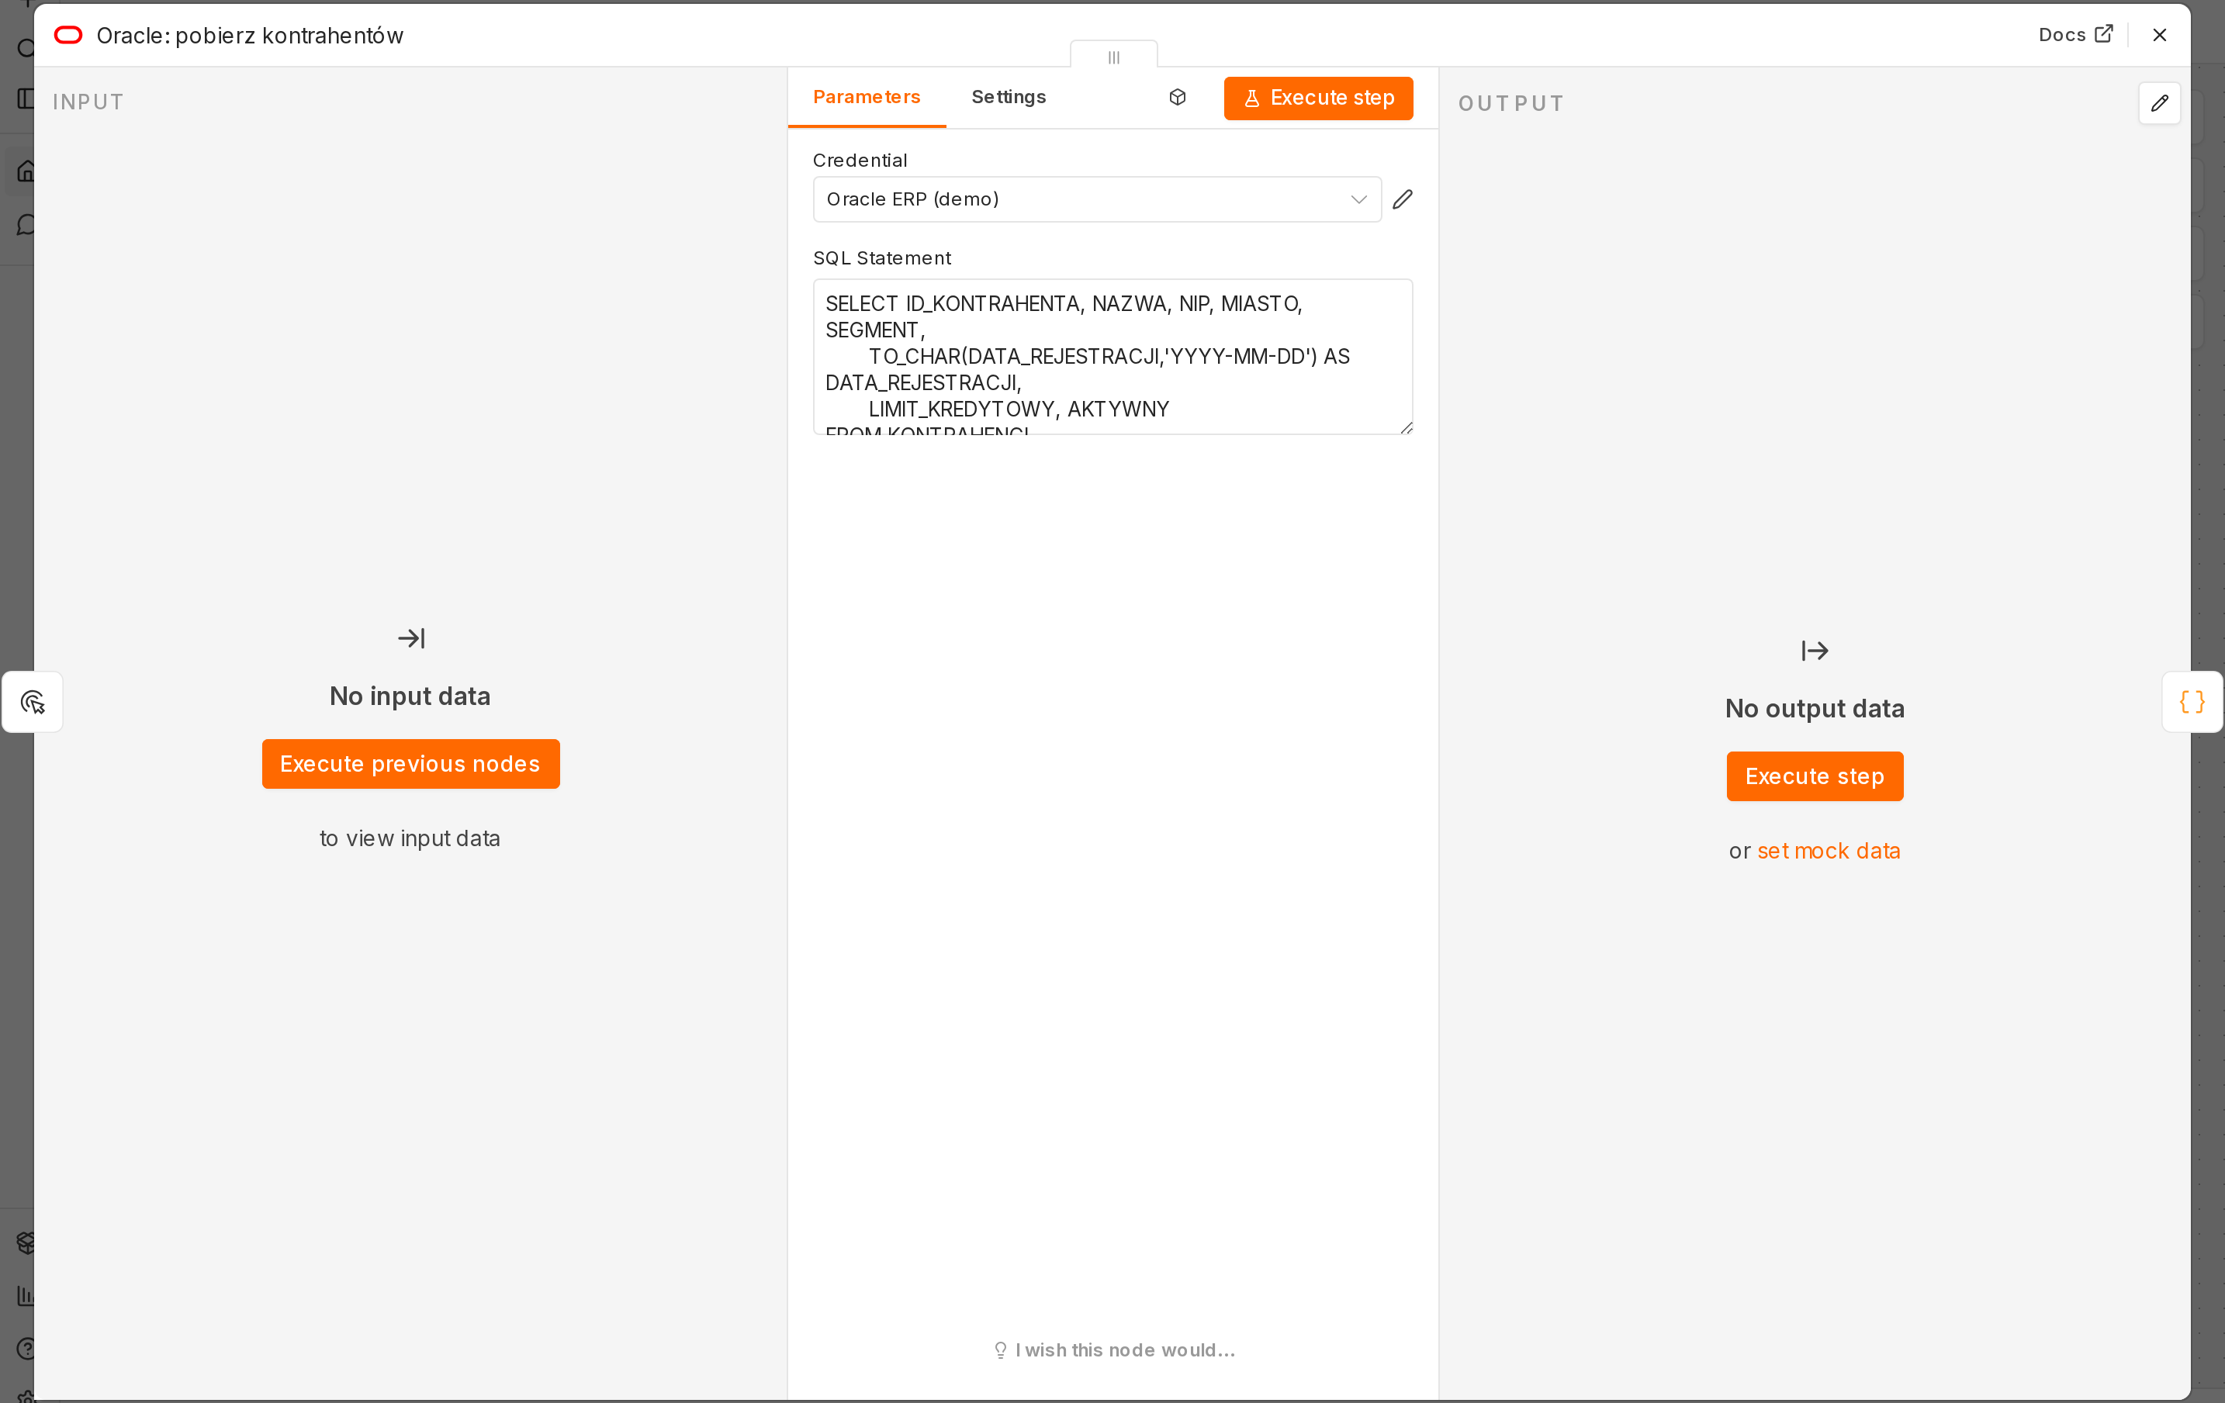This screenshot has width=2225, height=1403.
Task: Click the Oracle node logo icon
Action: coord(68,35)
